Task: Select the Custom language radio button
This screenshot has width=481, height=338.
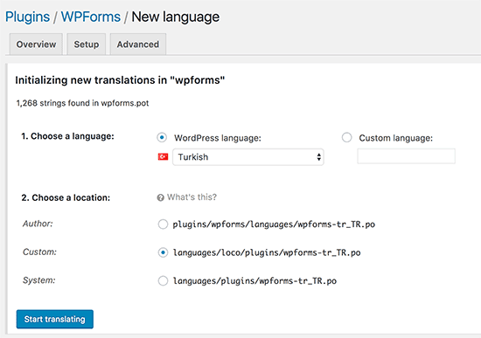Action: click(x=346, y=138)
